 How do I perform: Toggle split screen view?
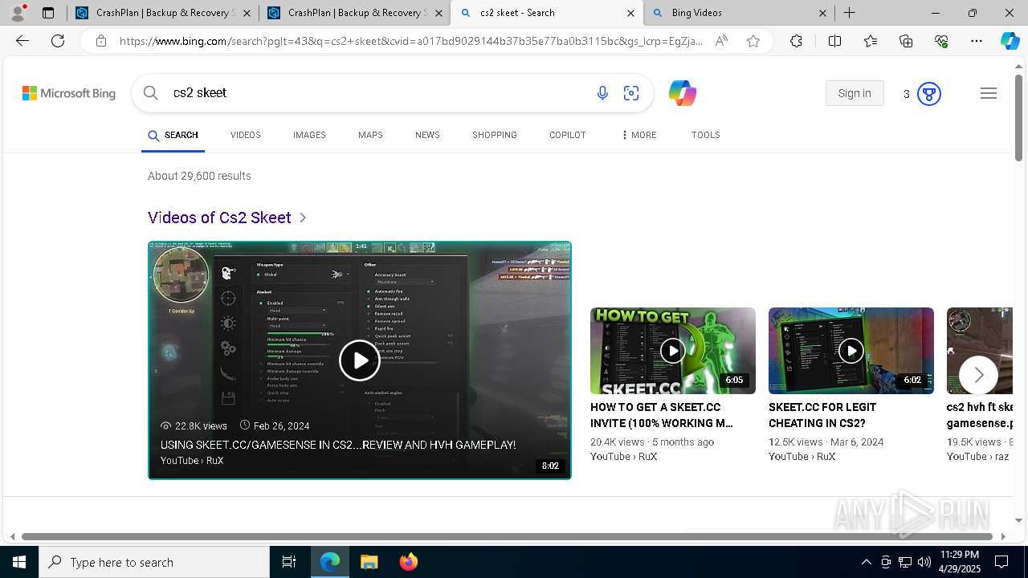[x=834, y=41]
